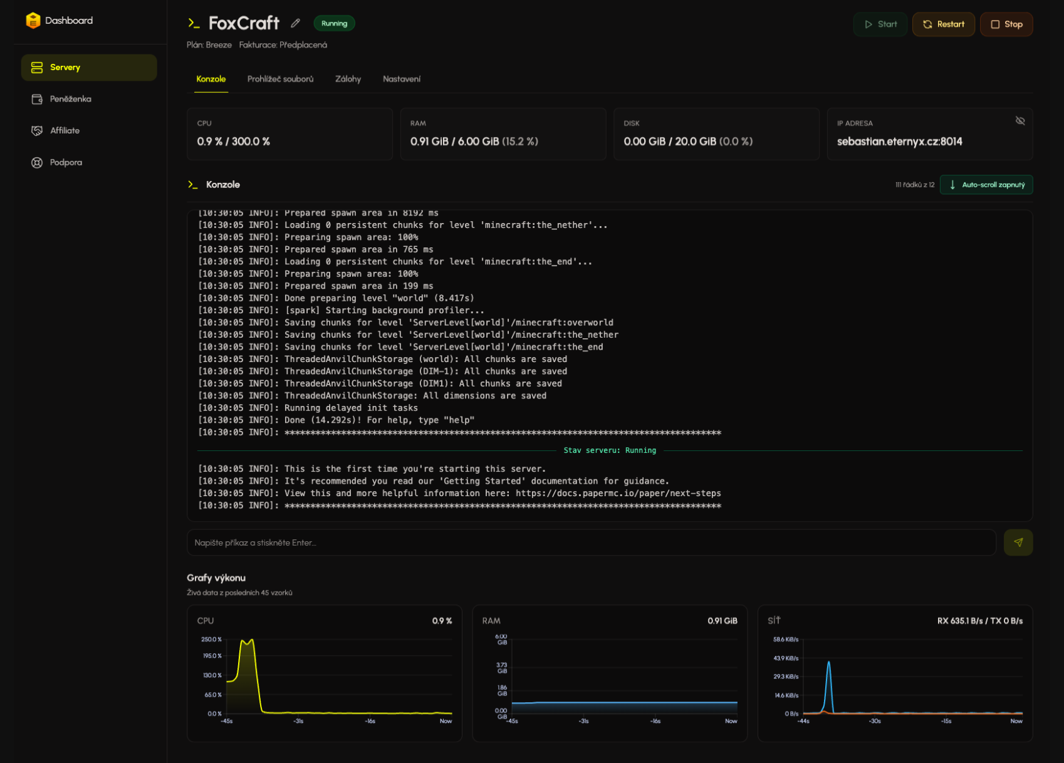The height and width of the screenshot is (763, 1064).
Task: Click the terminal icon beside Konzole heading
Action: tap(193, 185)
